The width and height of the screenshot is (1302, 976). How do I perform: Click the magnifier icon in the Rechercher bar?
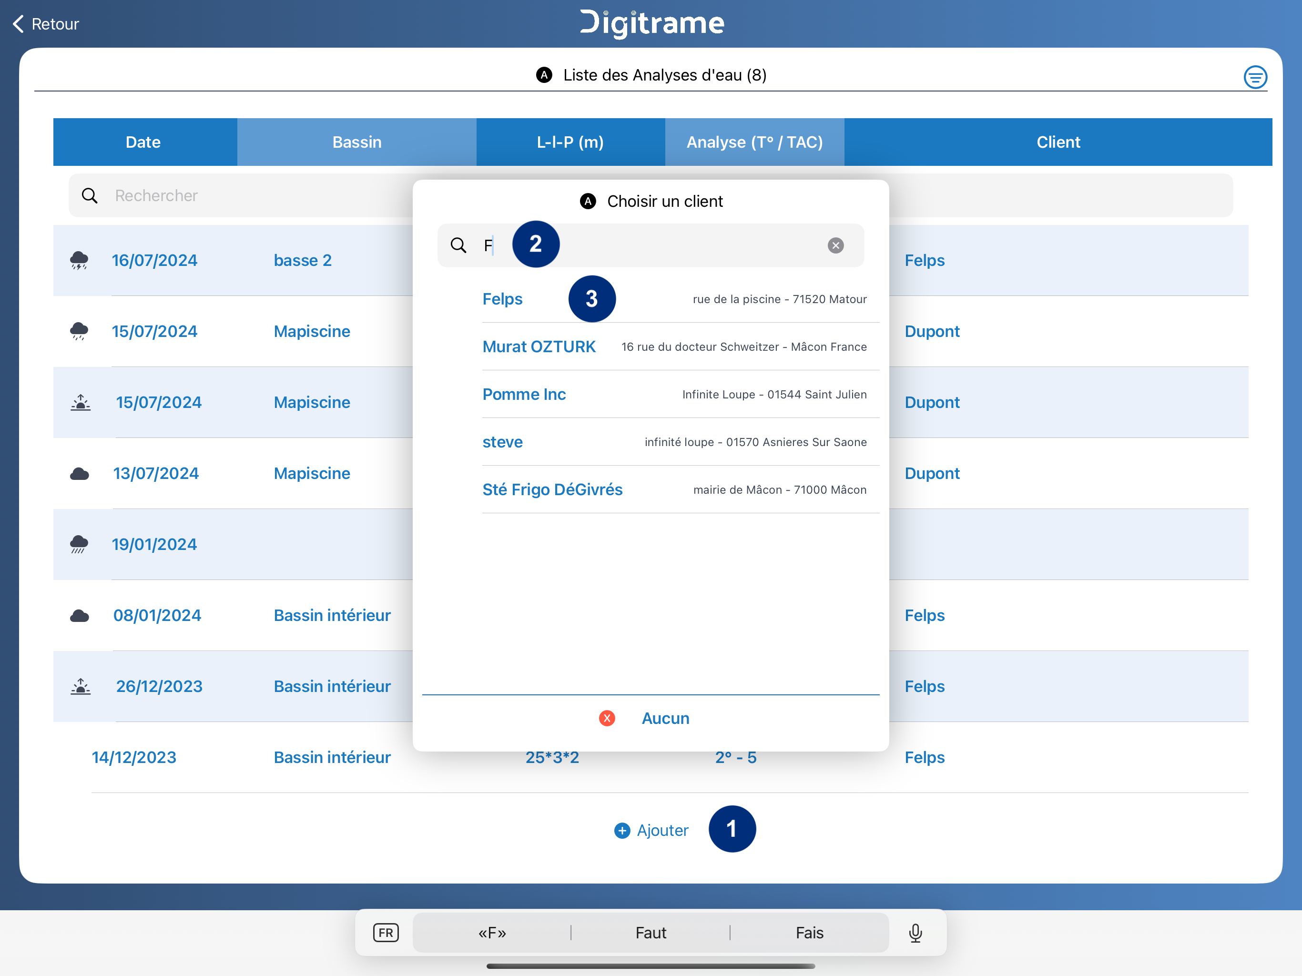pos(90,195)
